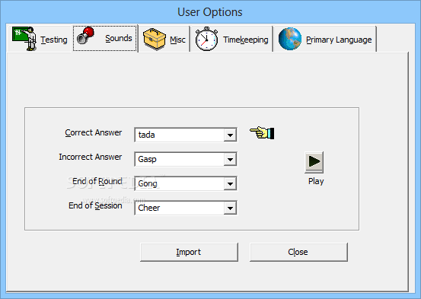Click the Primary Language globe icon
The image size is (421, 299).
(290, 39)
